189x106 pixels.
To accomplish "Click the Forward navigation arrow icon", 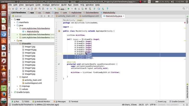I will coord(51,9).
